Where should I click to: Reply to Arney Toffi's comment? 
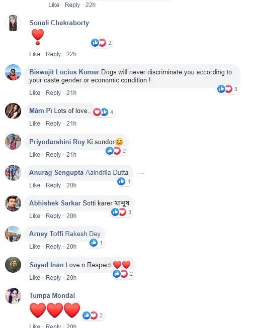coord(53,247)
